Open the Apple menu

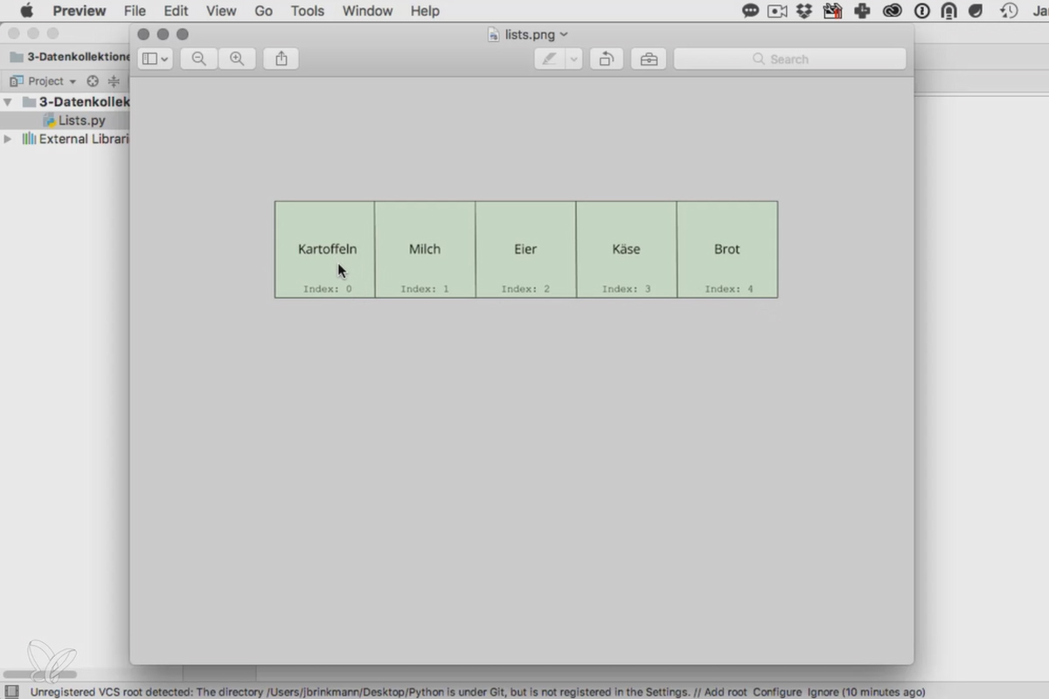26,10
